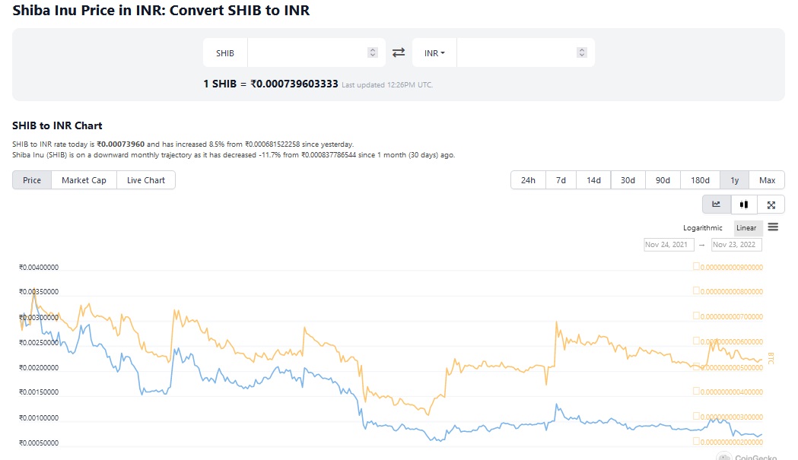The width and height of the screenshot is (798, 460).
Task: Click the SHIB amount stepper arrows
Action: (373, 52)
